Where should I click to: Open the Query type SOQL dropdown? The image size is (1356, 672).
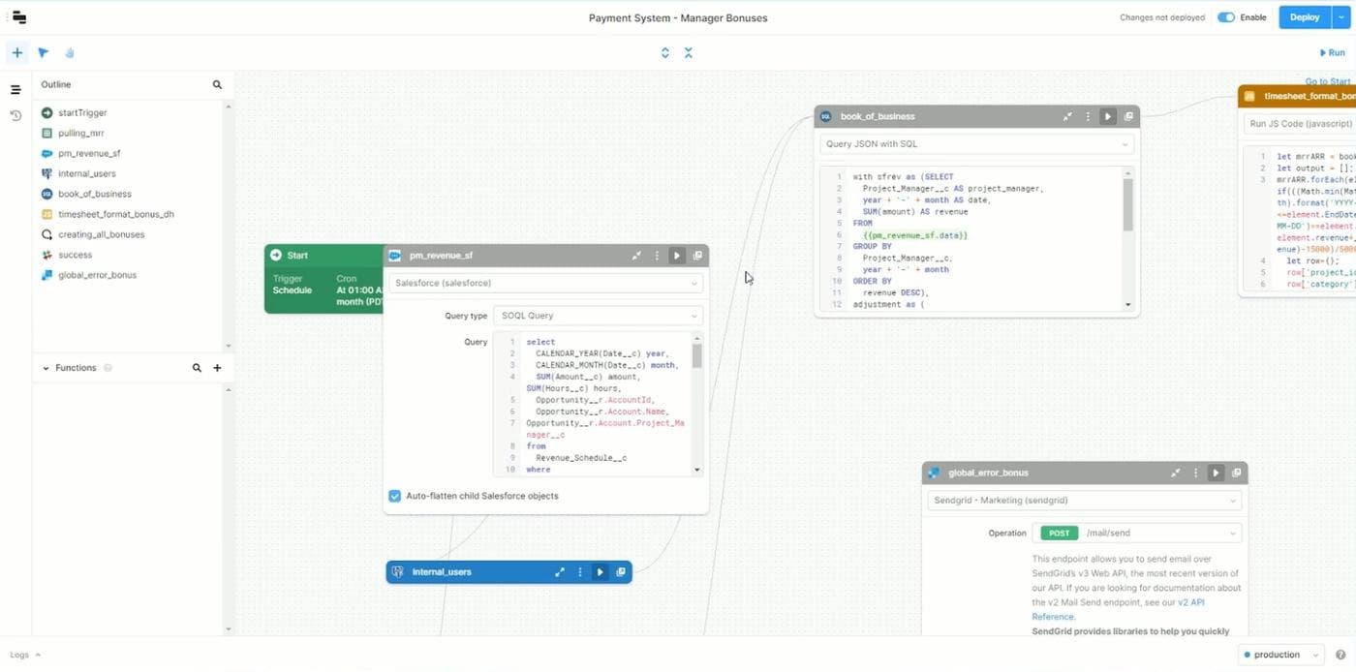tap(598, 316)
